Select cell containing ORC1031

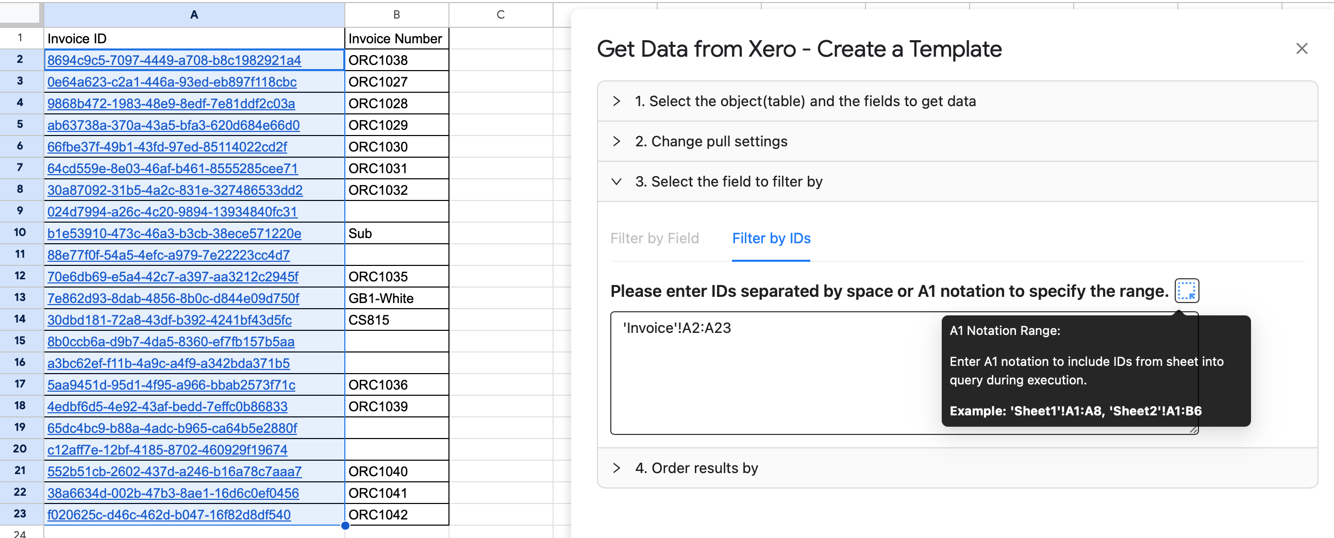point(397,169)
